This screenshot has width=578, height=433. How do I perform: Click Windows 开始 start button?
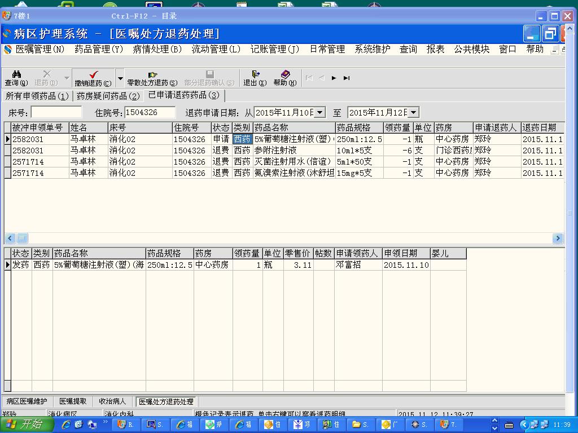(27, 425)
